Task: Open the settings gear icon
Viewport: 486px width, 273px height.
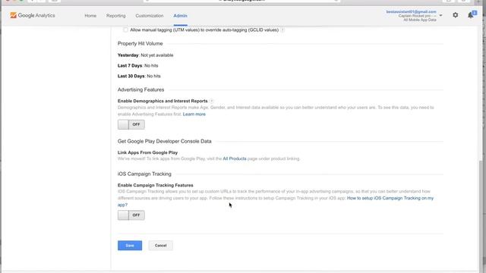Action: pos(456,15)
